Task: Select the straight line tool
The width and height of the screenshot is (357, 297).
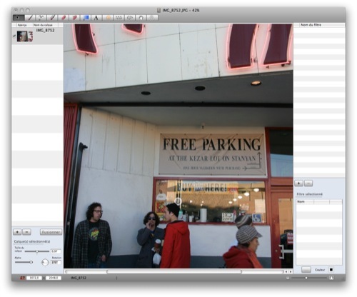Action: [30, 18]
